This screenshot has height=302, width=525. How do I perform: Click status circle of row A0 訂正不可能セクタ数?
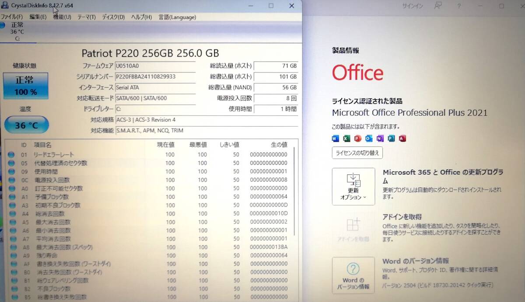click(12, 188)
